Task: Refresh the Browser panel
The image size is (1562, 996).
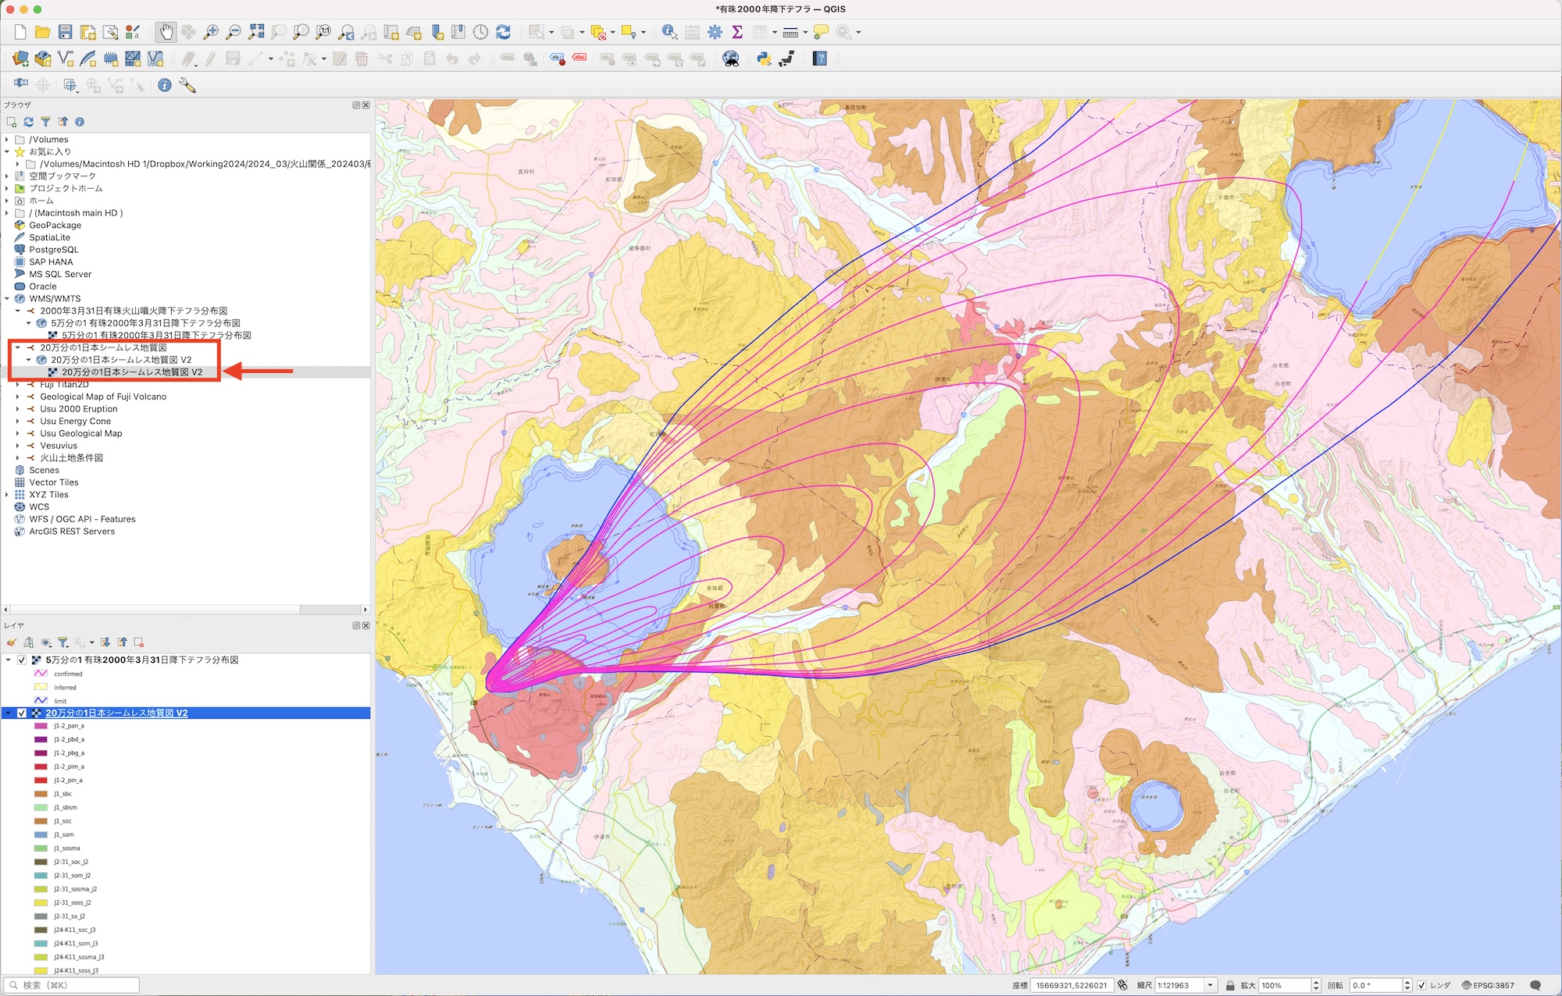Action: point(28,122)
